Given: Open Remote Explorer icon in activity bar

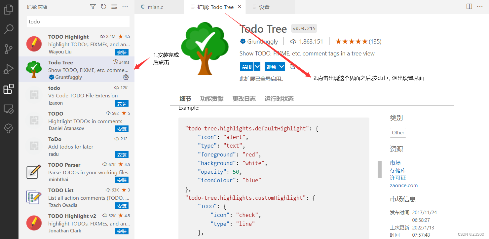Looking at the screenshot, I should pos(8,109).
